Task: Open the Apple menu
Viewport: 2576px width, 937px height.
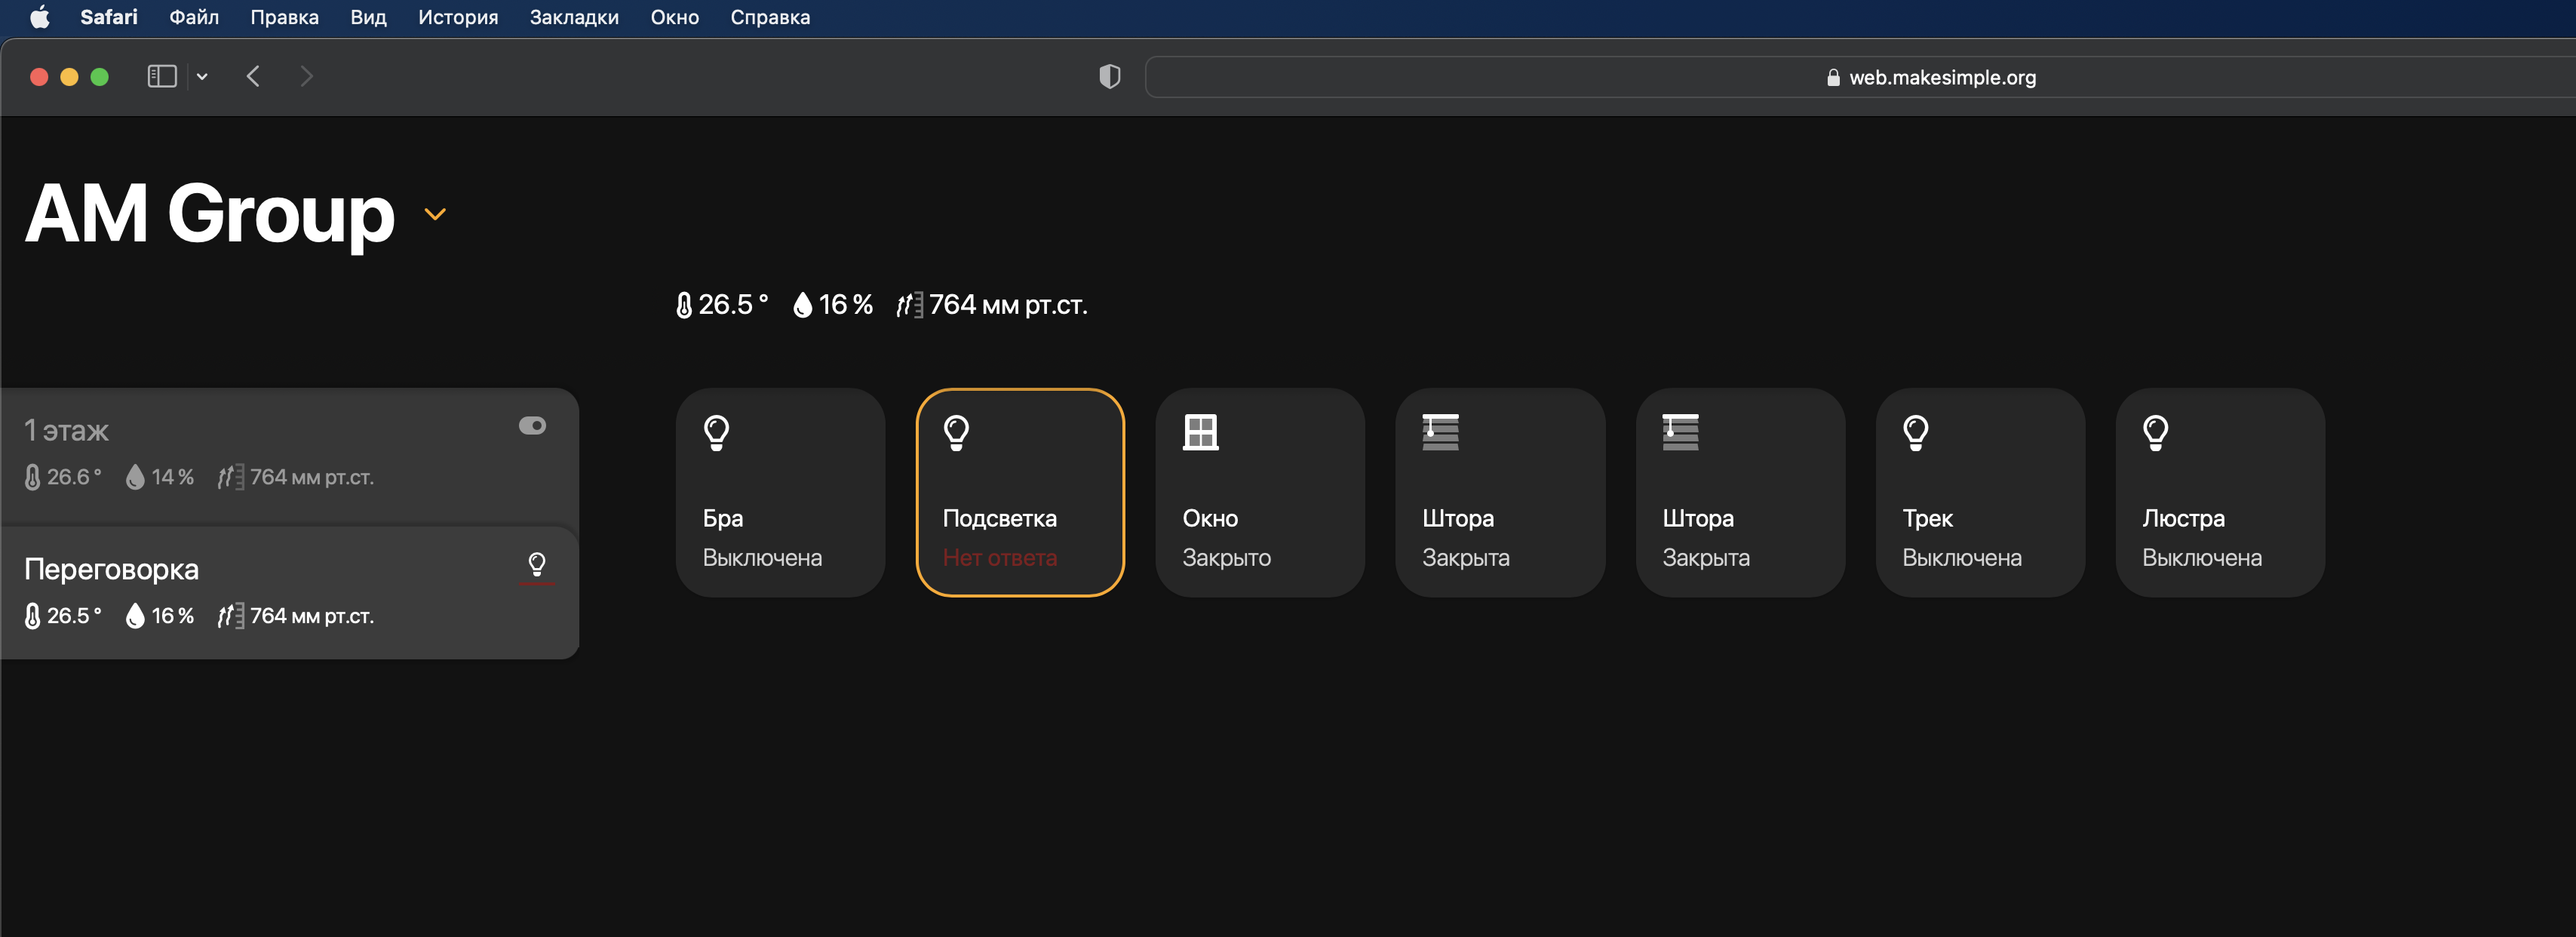Action: (40, 17)
